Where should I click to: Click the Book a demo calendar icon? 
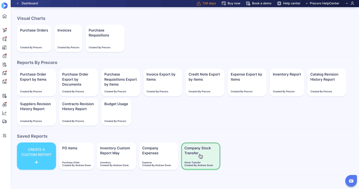click(x=248, y=4)
